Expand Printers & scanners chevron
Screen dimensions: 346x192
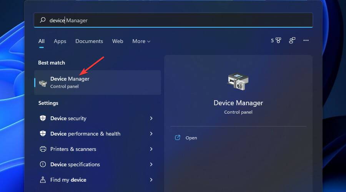(x=151, y=149)
